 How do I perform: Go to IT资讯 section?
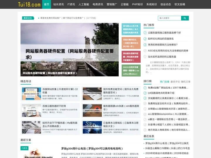pos(71,4)
